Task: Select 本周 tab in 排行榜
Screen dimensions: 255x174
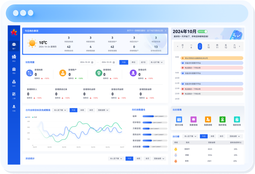Action: [212, 136]
